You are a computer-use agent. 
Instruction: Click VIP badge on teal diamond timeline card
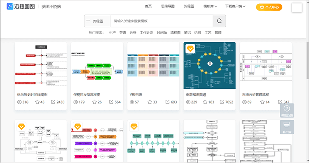coord(134,127)
